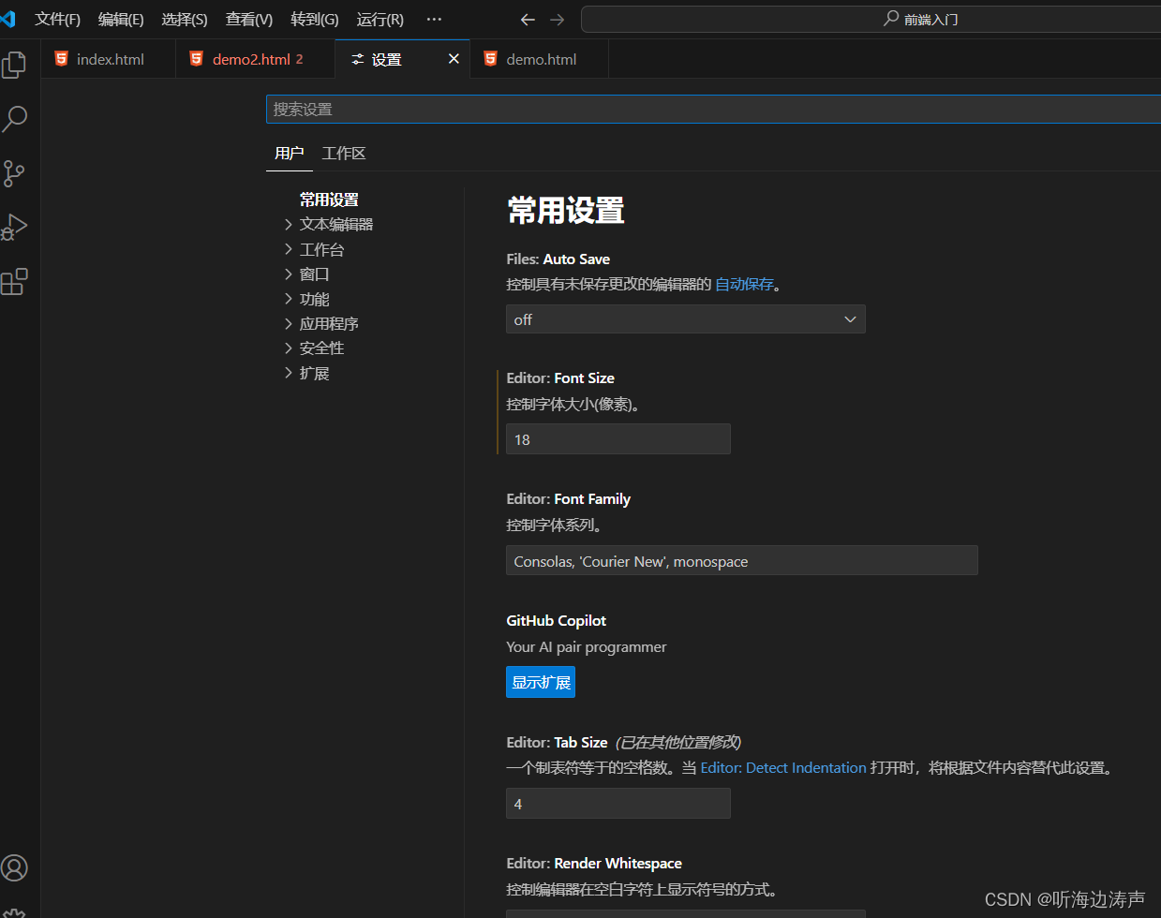Open the Editor: Detect Indentation link
The height and width of the screenshot is (918, 1161).
pyautogui.click(x=783, y=767)
